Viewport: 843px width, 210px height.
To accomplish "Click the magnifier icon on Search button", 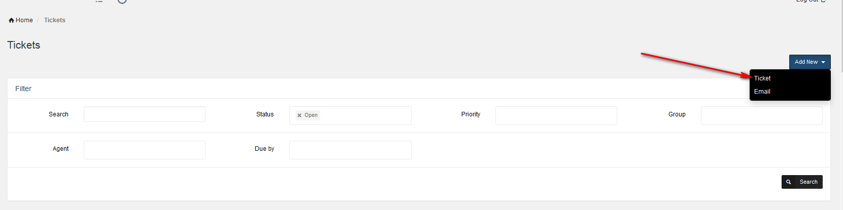I will tap(789, 182).
